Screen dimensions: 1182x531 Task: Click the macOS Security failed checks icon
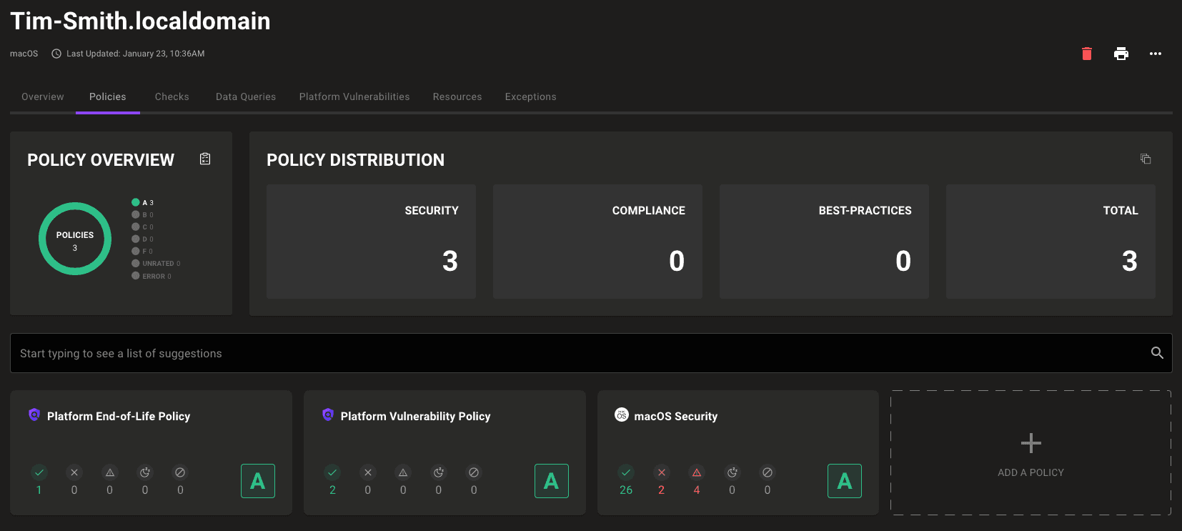coord(661,472)
